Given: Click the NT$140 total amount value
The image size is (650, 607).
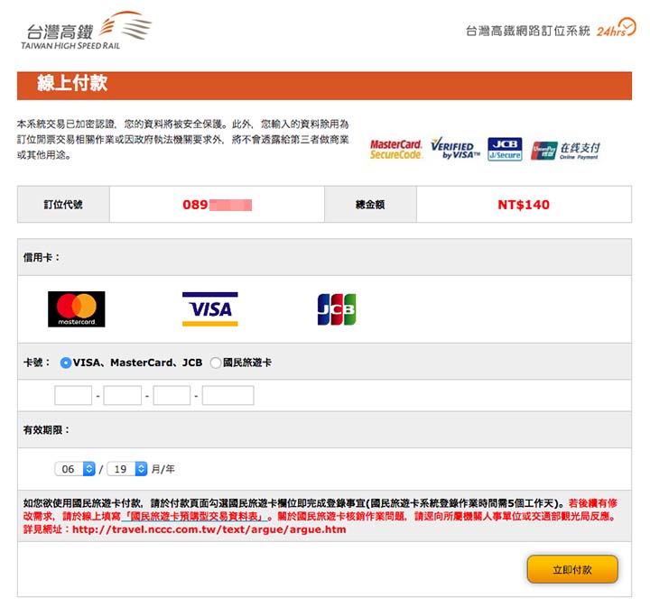Looking at the screenshot, I should [524, 205].
